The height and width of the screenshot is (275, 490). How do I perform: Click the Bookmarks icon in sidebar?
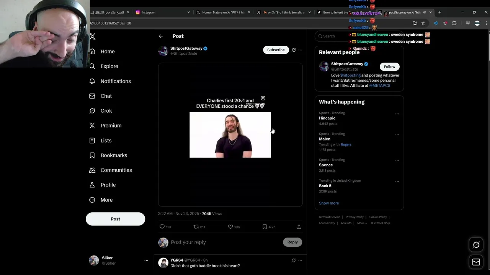[92, 155]
